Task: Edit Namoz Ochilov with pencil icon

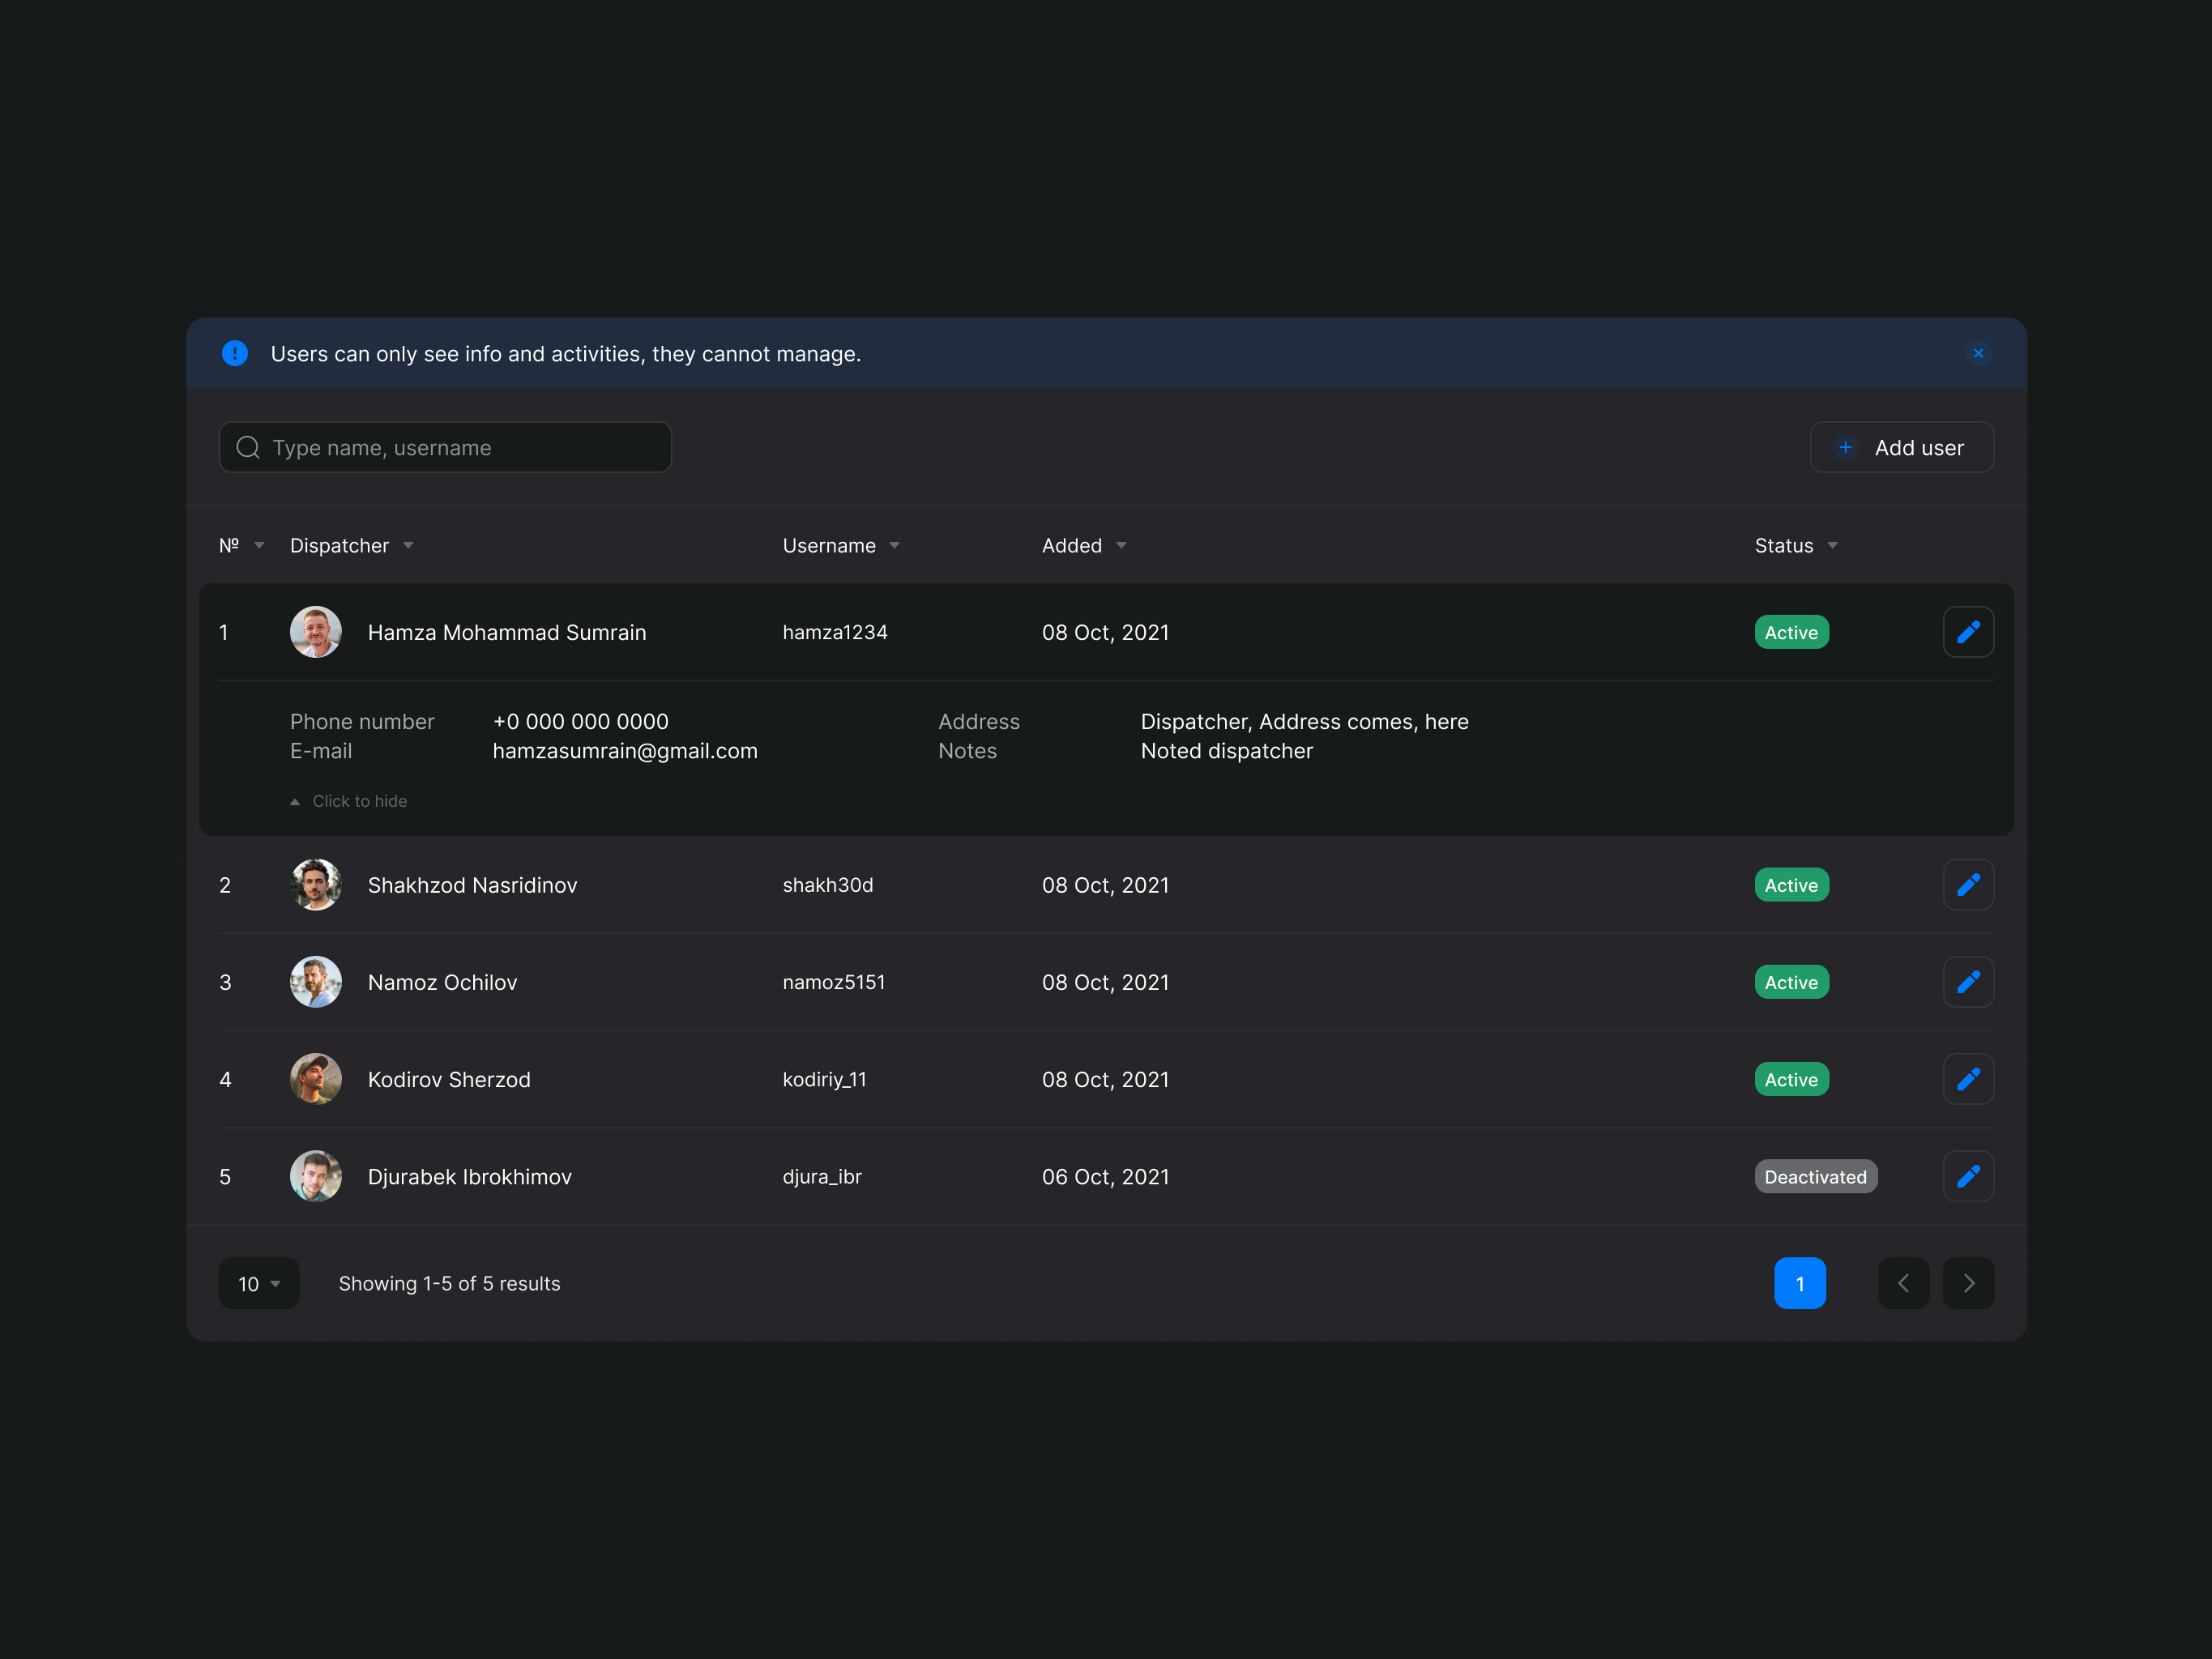Action: [x=1968, y=982]
